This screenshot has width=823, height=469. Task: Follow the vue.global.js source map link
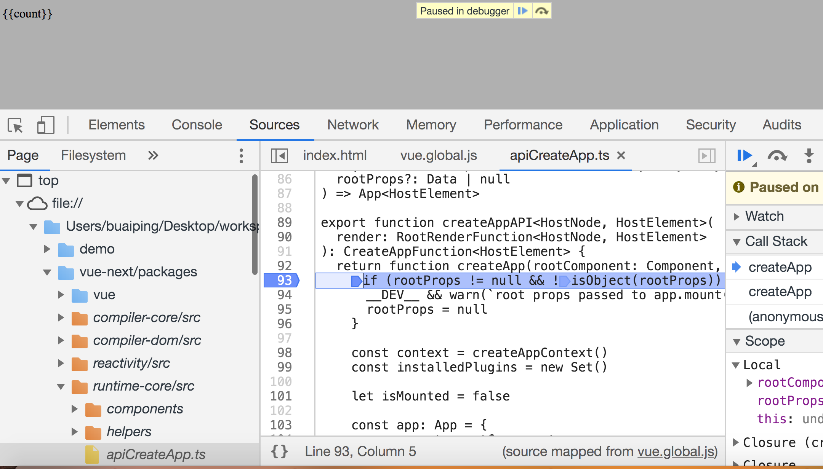[676, 451]
